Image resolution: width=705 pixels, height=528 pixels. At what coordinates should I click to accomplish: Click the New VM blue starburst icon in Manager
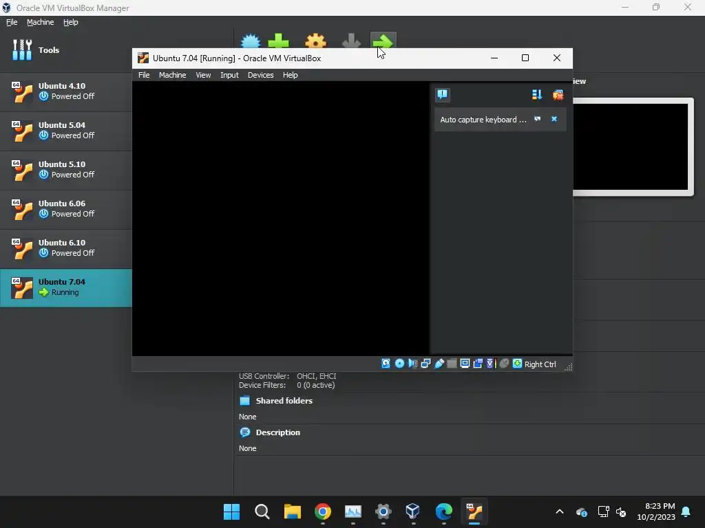(251, 41)
